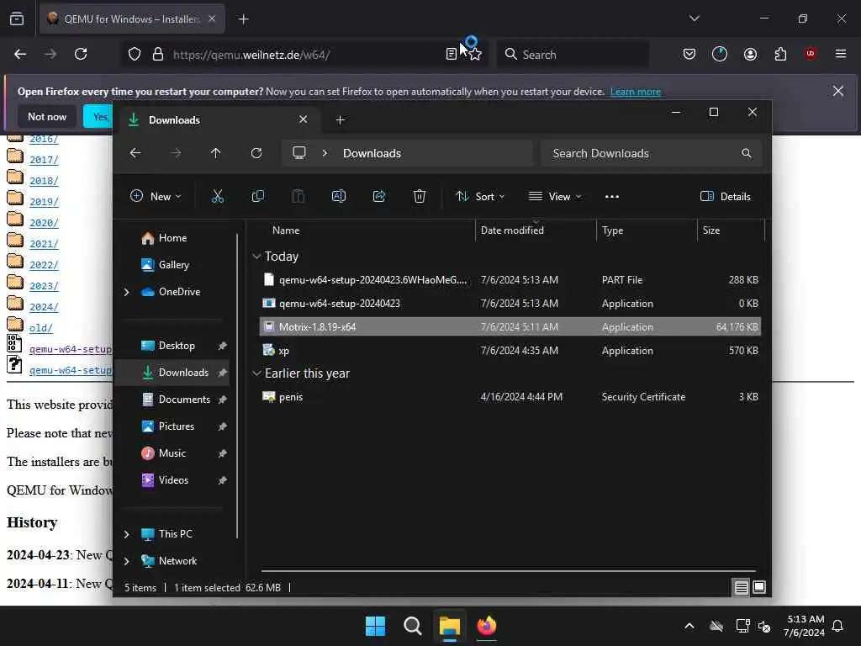861x646 pixels.
Task: Click the site padlock security icon
Action: (158, 54)
